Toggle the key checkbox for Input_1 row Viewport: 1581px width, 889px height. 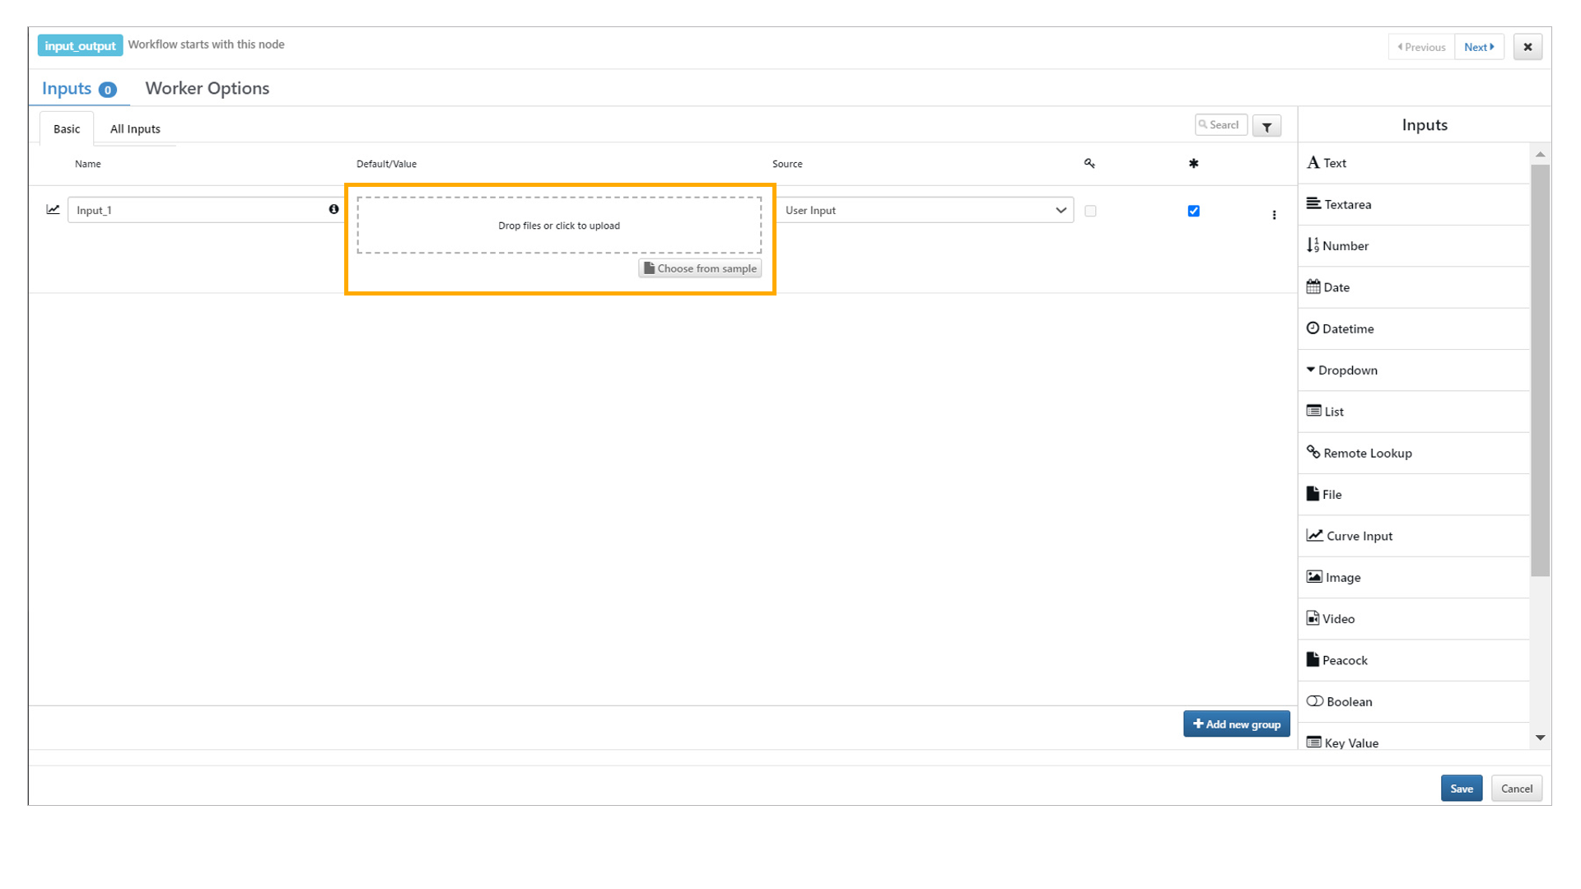coord(1090,211)
